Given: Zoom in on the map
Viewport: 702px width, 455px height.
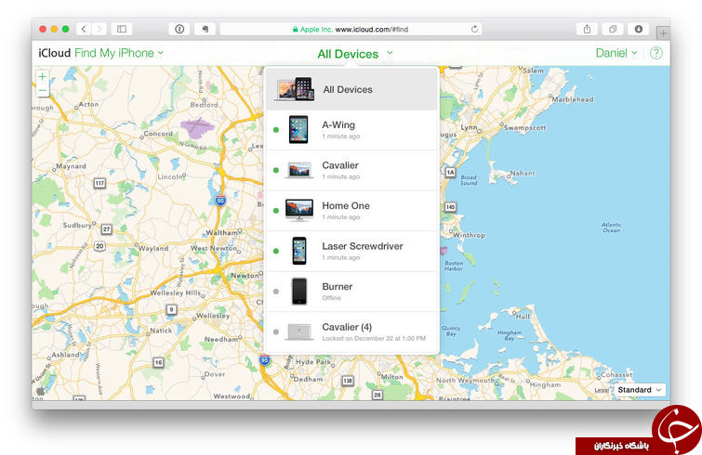Looking at the screenshot, I should tap(42, 76).
